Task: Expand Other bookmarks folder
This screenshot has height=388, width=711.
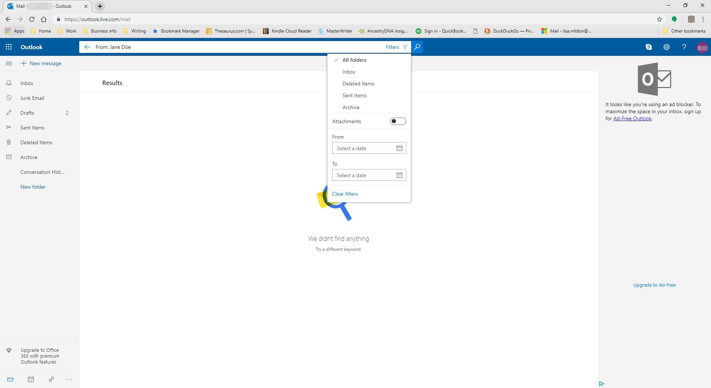Action: click(x=684, y=31)
